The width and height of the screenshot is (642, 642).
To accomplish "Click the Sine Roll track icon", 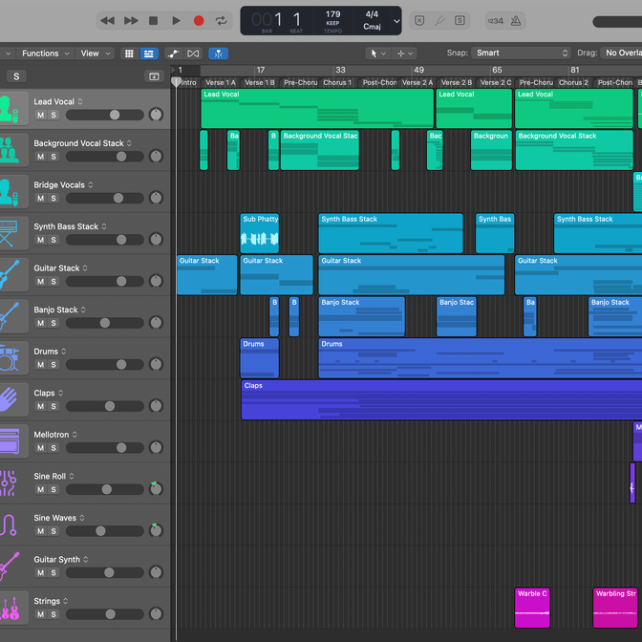I will click(x=10, y=483).
